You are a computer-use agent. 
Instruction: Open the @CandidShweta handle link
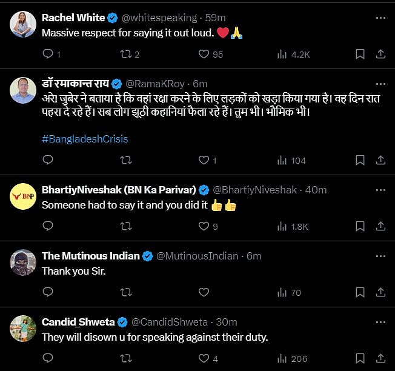point(169,322)
